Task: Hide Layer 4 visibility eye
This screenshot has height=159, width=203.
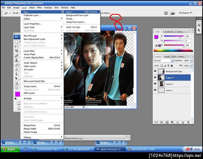Action: [155, 84]
